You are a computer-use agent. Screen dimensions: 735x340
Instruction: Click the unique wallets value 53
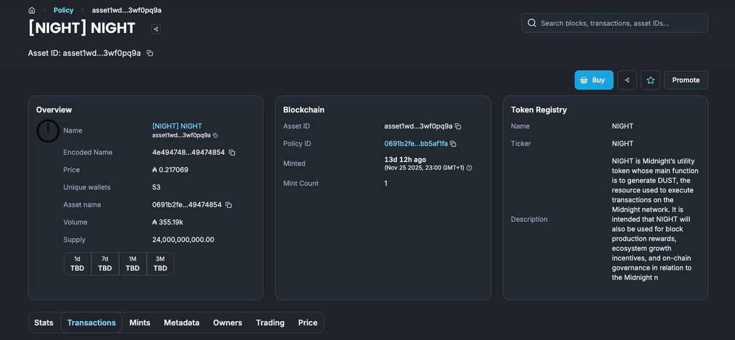[x=157, y=187]
